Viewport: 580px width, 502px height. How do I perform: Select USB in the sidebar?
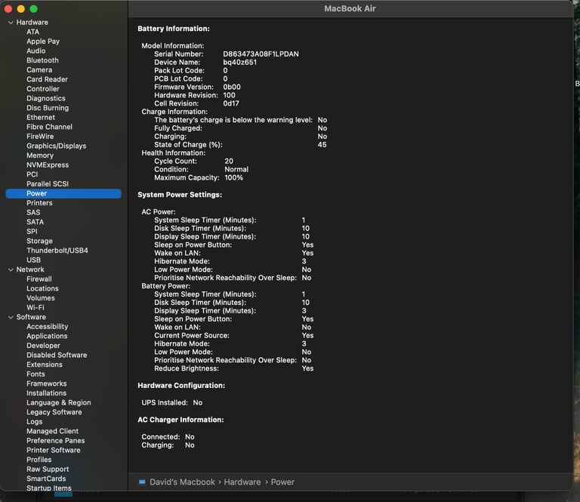[x=34, y=260]
